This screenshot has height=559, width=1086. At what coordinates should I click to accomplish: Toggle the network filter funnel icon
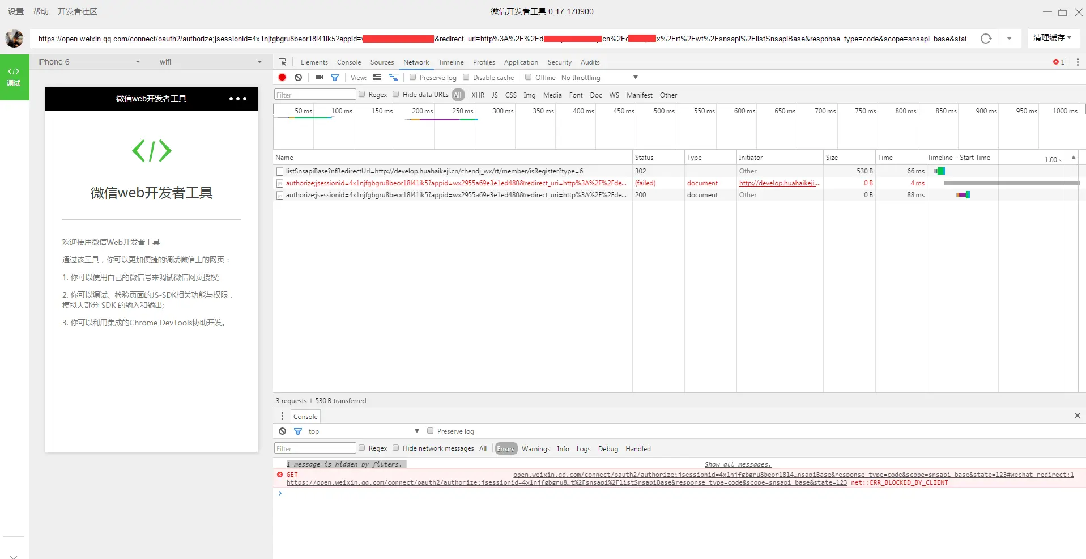(335, 78)
